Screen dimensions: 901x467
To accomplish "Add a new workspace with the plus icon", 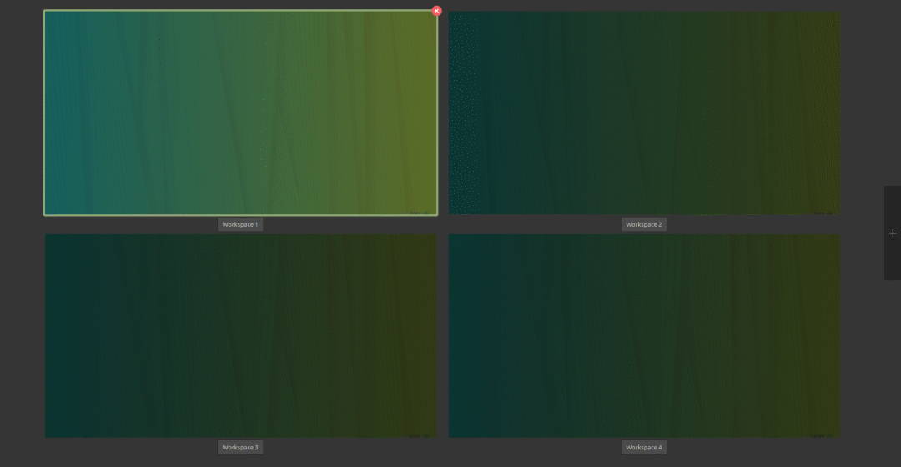I will tap(893, 233).
